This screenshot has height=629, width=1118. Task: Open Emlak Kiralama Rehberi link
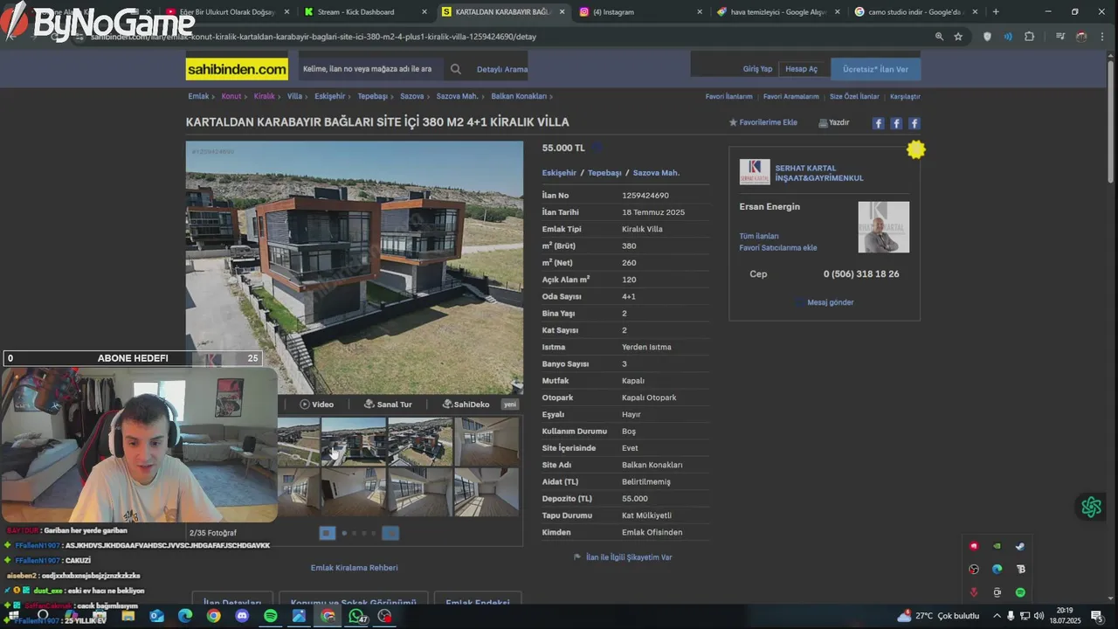354,568
